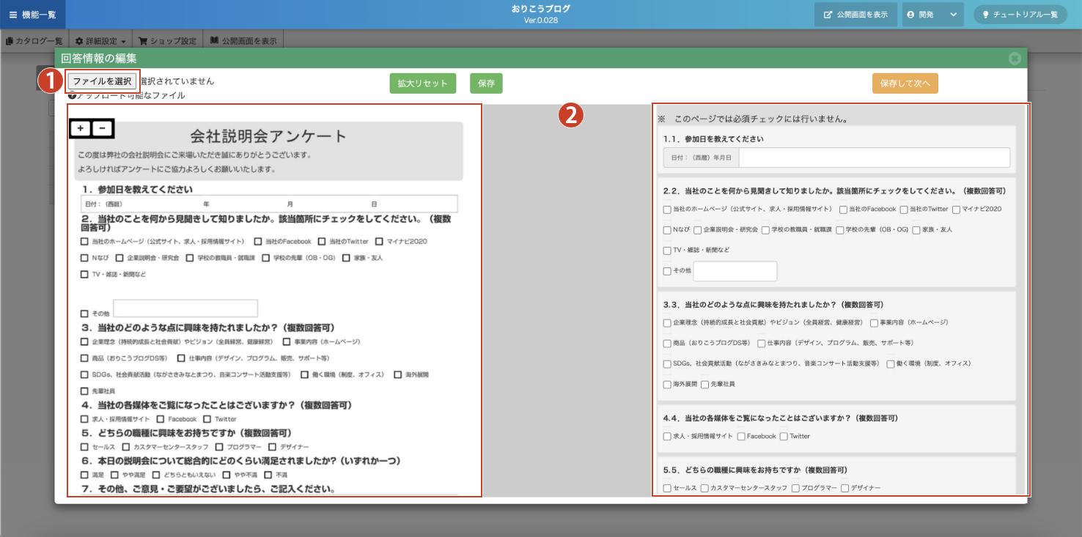Click the orange 保存して次へ button

pyautogui.click(x=905, y=84)
